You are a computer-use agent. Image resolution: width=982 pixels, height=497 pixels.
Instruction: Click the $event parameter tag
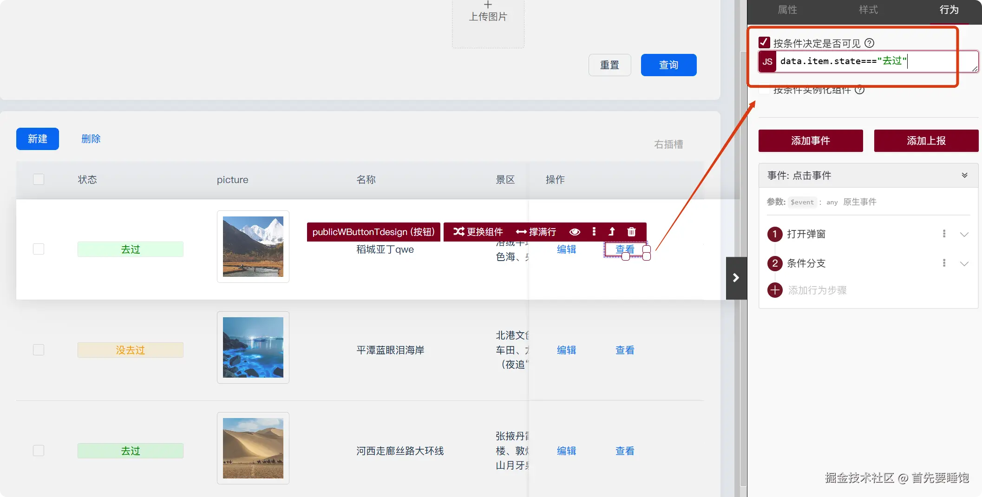802,202
